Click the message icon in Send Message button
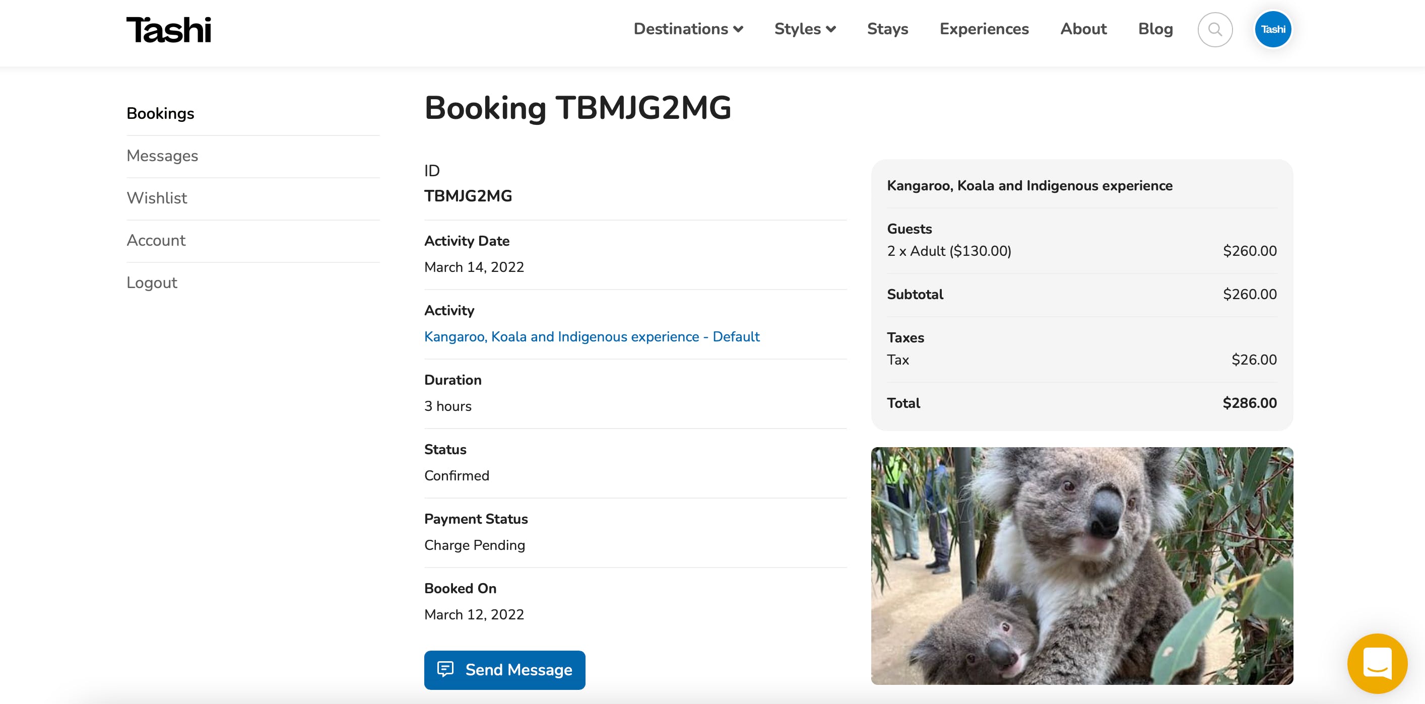Image resolution: width=1425 pixels, height=704 pixels. click(445, 669)
